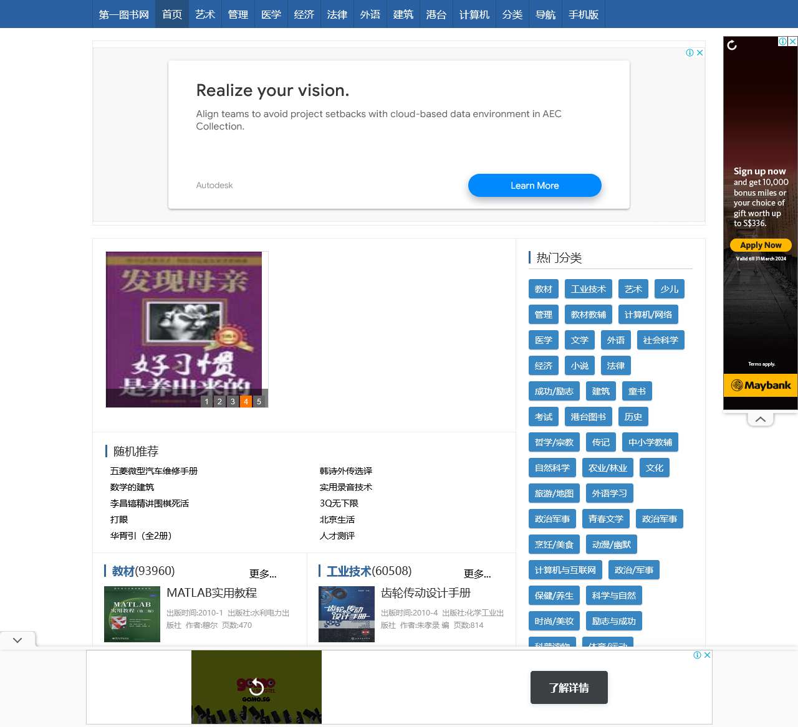Switch to the 首页 tab

pos(171,14)
